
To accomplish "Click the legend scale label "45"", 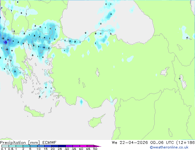I will click(88, 149).
